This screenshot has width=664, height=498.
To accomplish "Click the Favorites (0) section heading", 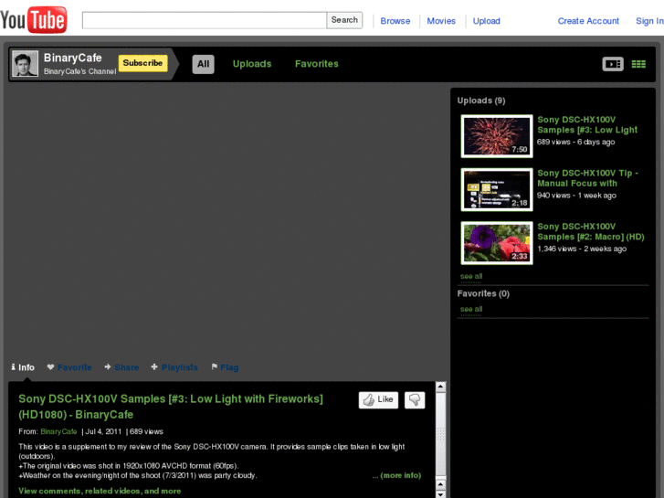I will (x=483, y=293).
